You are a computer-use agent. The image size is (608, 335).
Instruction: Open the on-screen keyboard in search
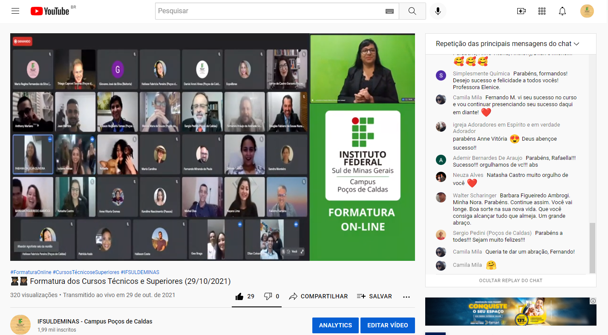(x=389, y=11)
